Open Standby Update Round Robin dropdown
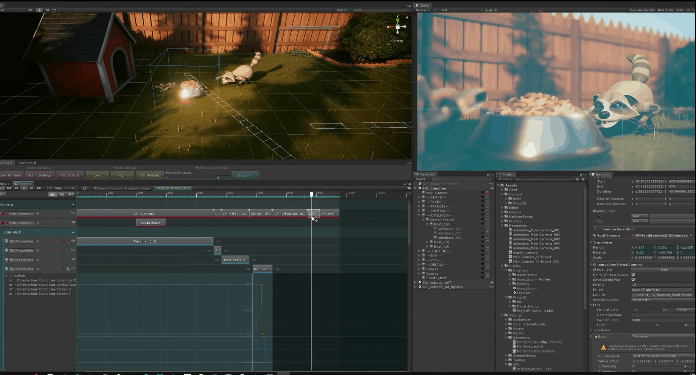The width and height of the screenshot is (696, 375). [x=663, y=300]
